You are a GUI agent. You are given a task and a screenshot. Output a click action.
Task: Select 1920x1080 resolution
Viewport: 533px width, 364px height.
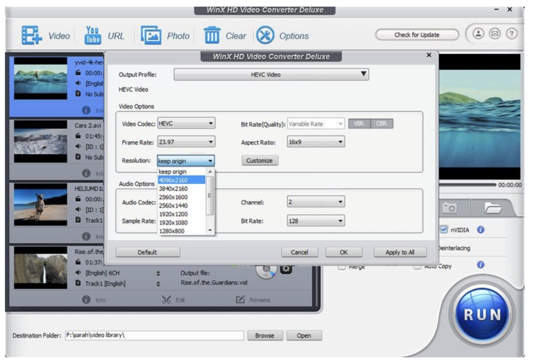tap(182, 222)
